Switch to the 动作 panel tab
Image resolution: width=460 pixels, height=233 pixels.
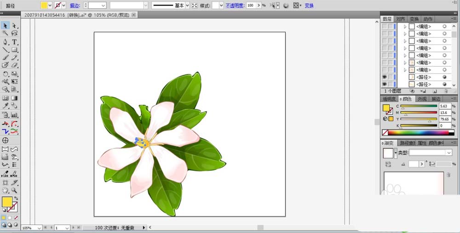(428, 19)
